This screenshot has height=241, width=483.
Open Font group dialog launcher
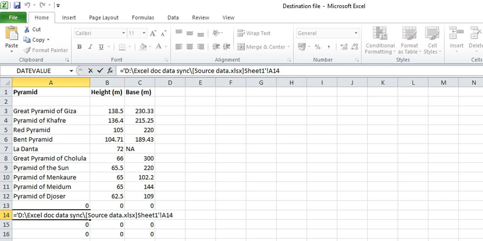tap(166, 60)
